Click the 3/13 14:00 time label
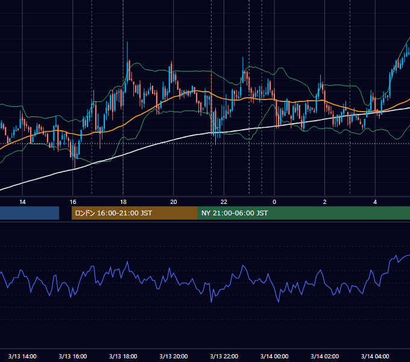Screen dimensions: 410x362 (22, 356)
